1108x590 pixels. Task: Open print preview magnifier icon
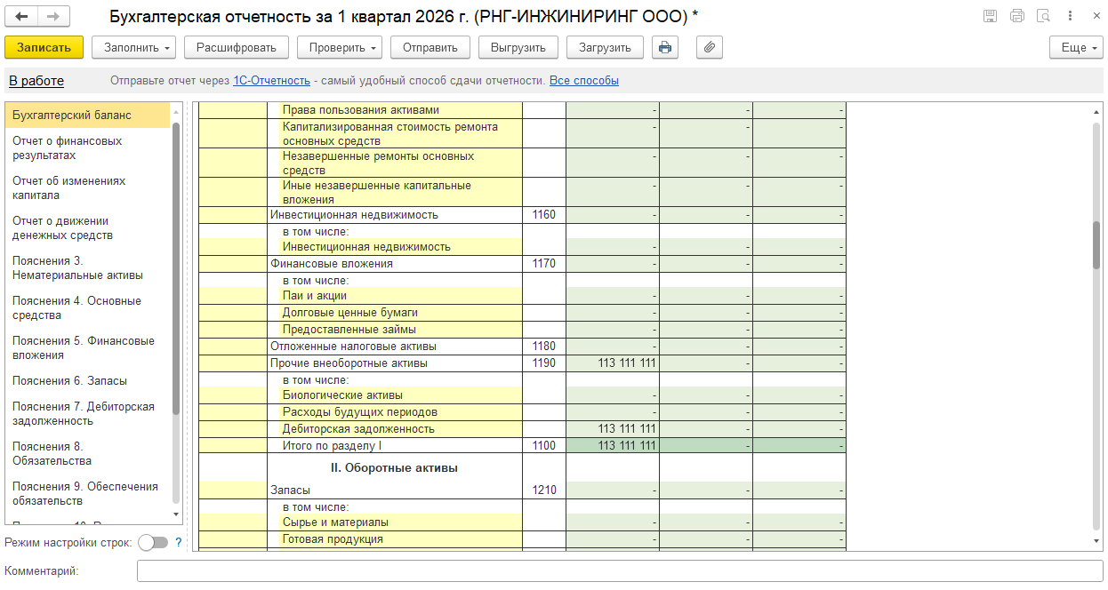pos(1044,16)
